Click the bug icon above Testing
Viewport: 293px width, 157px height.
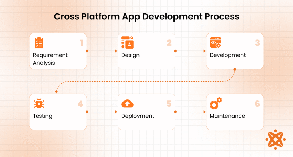pyautogui.click(x=39, y=104)
